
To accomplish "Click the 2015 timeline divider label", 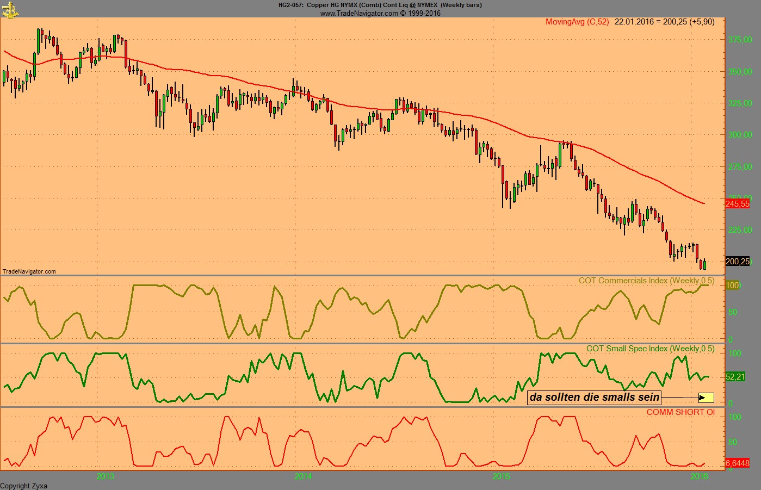I will (x=500, y=476).
